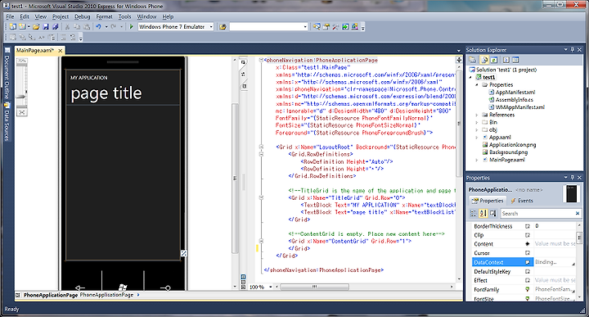Click the Find in Files icon

[x=223, y=27]
